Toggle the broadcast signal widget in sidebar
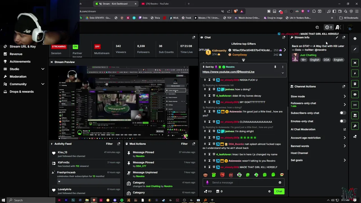The height and width of the screenshot is (203, 361). tap(355, 105)
